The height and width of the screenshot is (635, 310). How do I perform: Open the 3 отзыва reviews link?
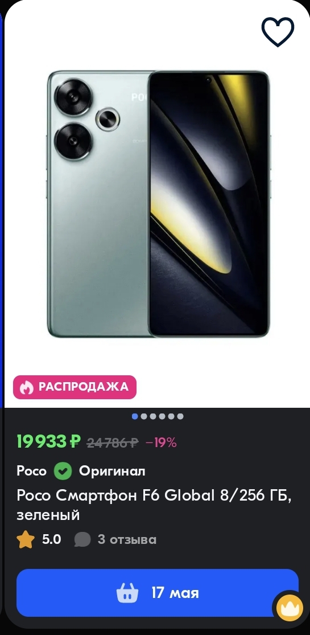[127, 539]
